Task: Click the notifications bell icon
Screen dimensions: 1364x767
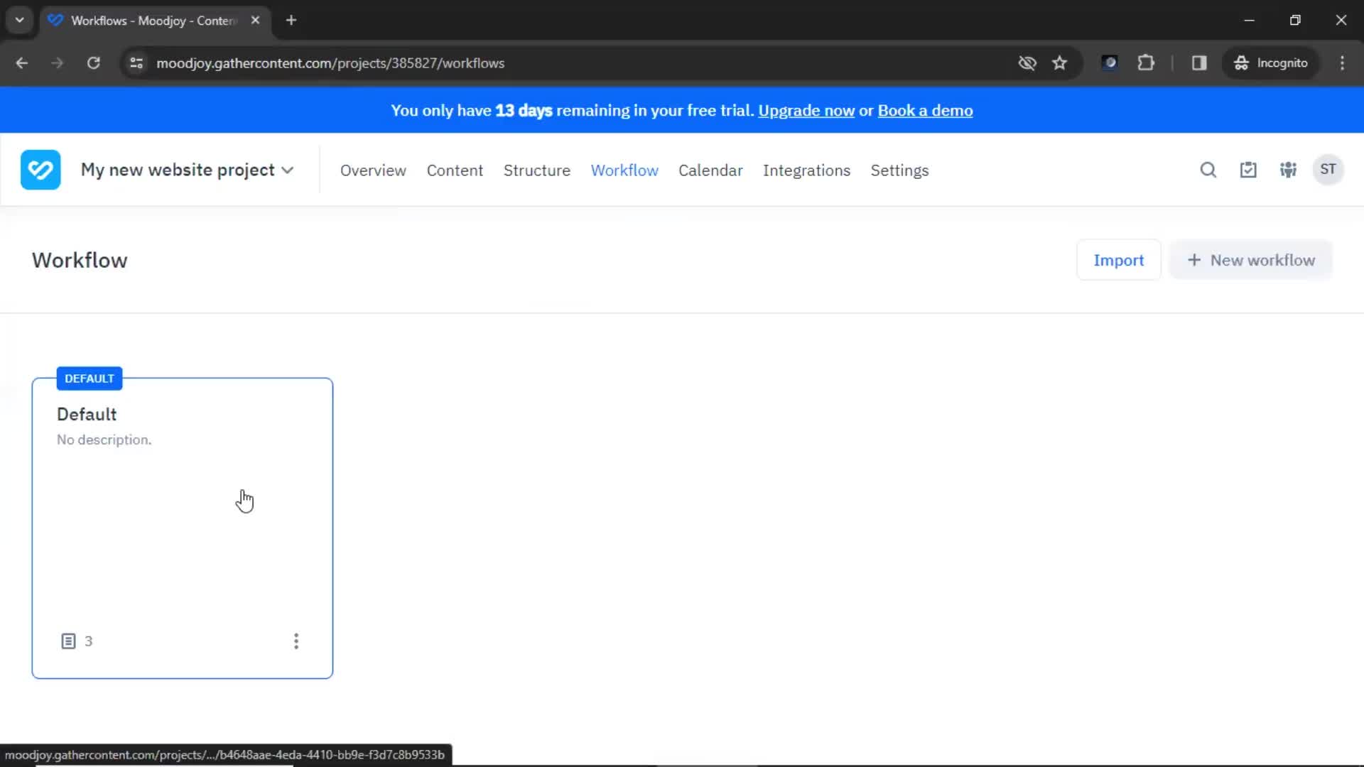Action: pos(1247,170)
